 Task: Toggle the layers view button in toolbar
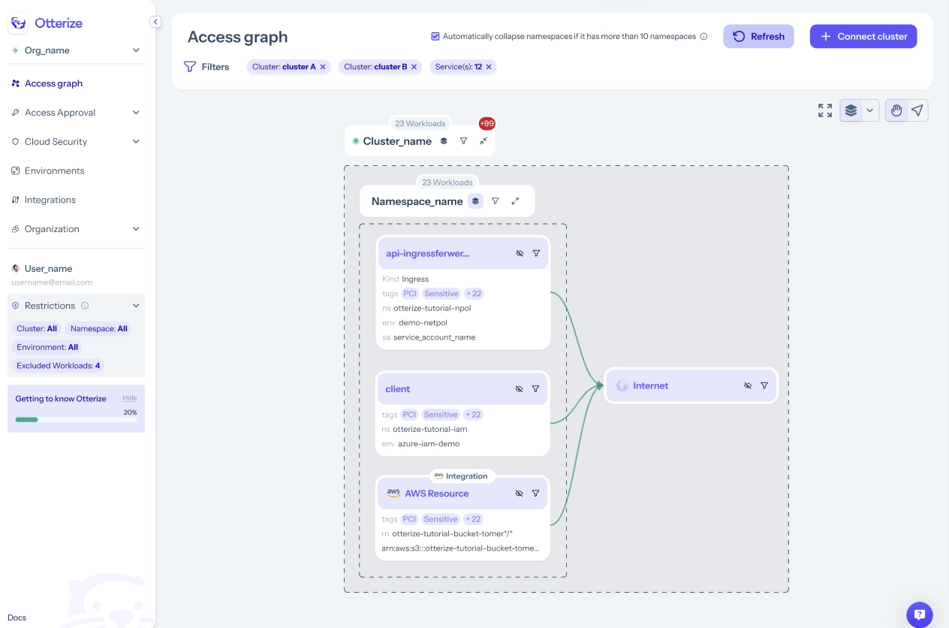click(851, 110)
